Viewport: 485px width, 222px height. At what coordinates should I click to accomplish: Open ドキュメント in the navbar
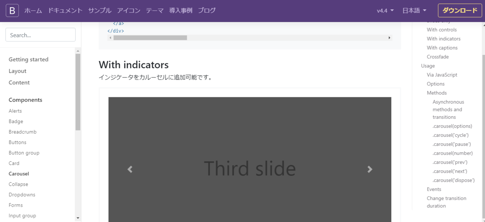click(x=65, y=11)
